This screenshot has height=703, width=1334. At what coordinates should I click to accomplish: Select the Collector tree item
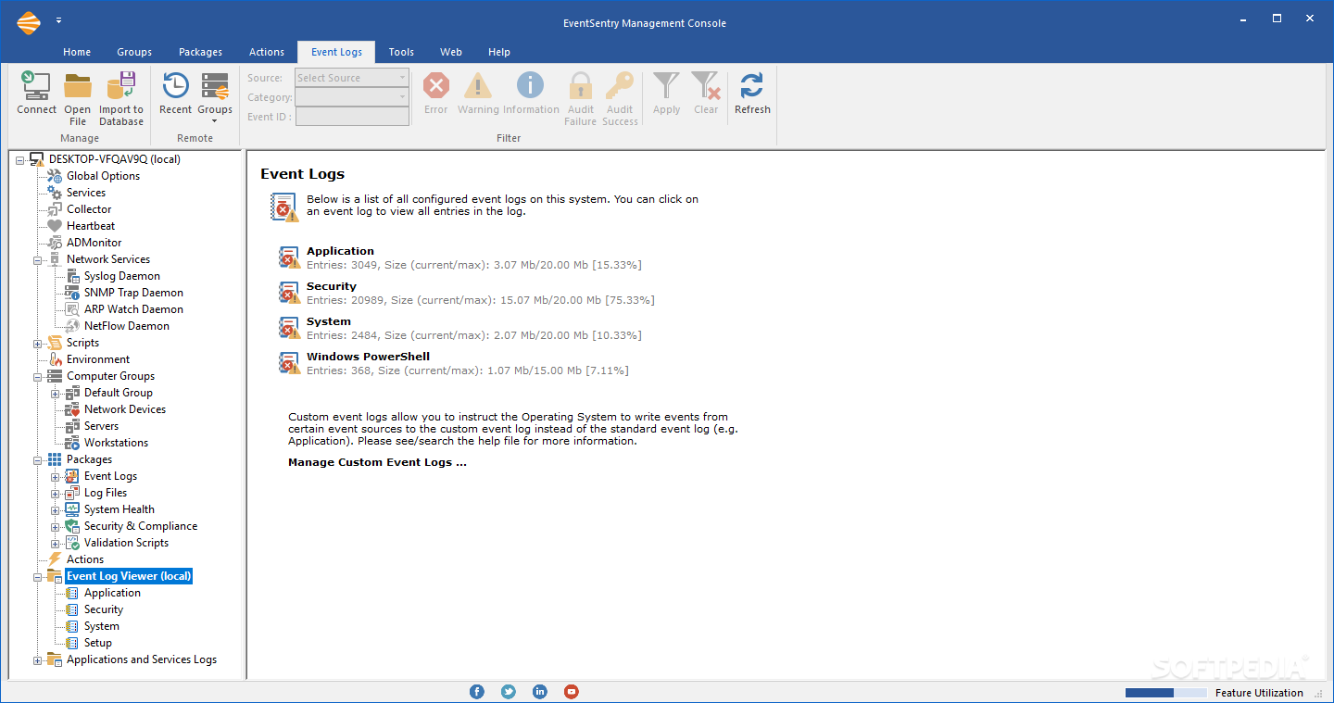[89, 209]
